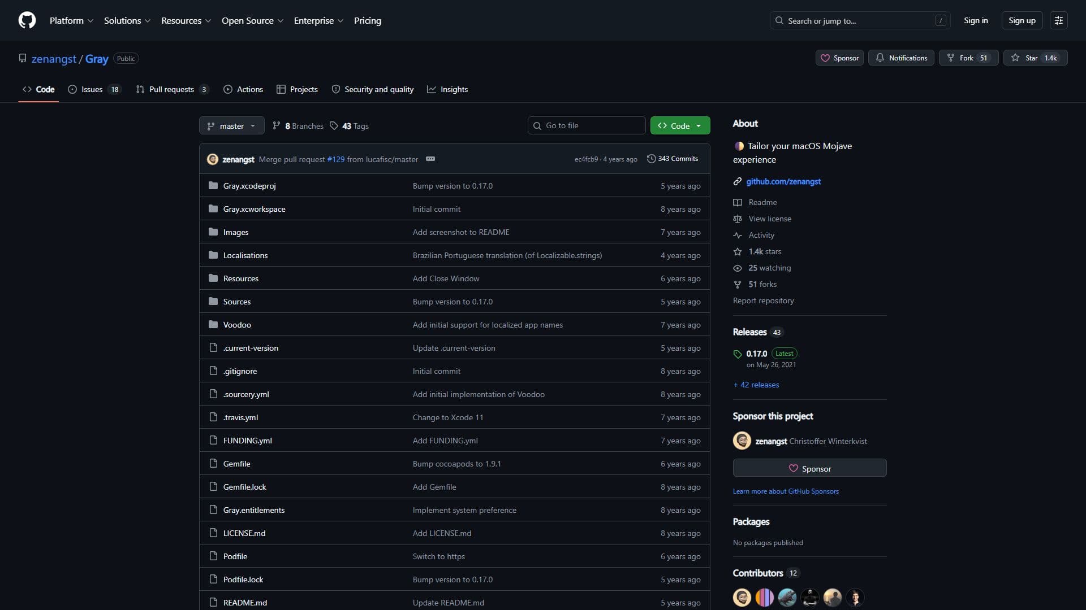Open commit hash ec4fcb9
Viewport: 1086px width, 610px height.
(586, 159)
